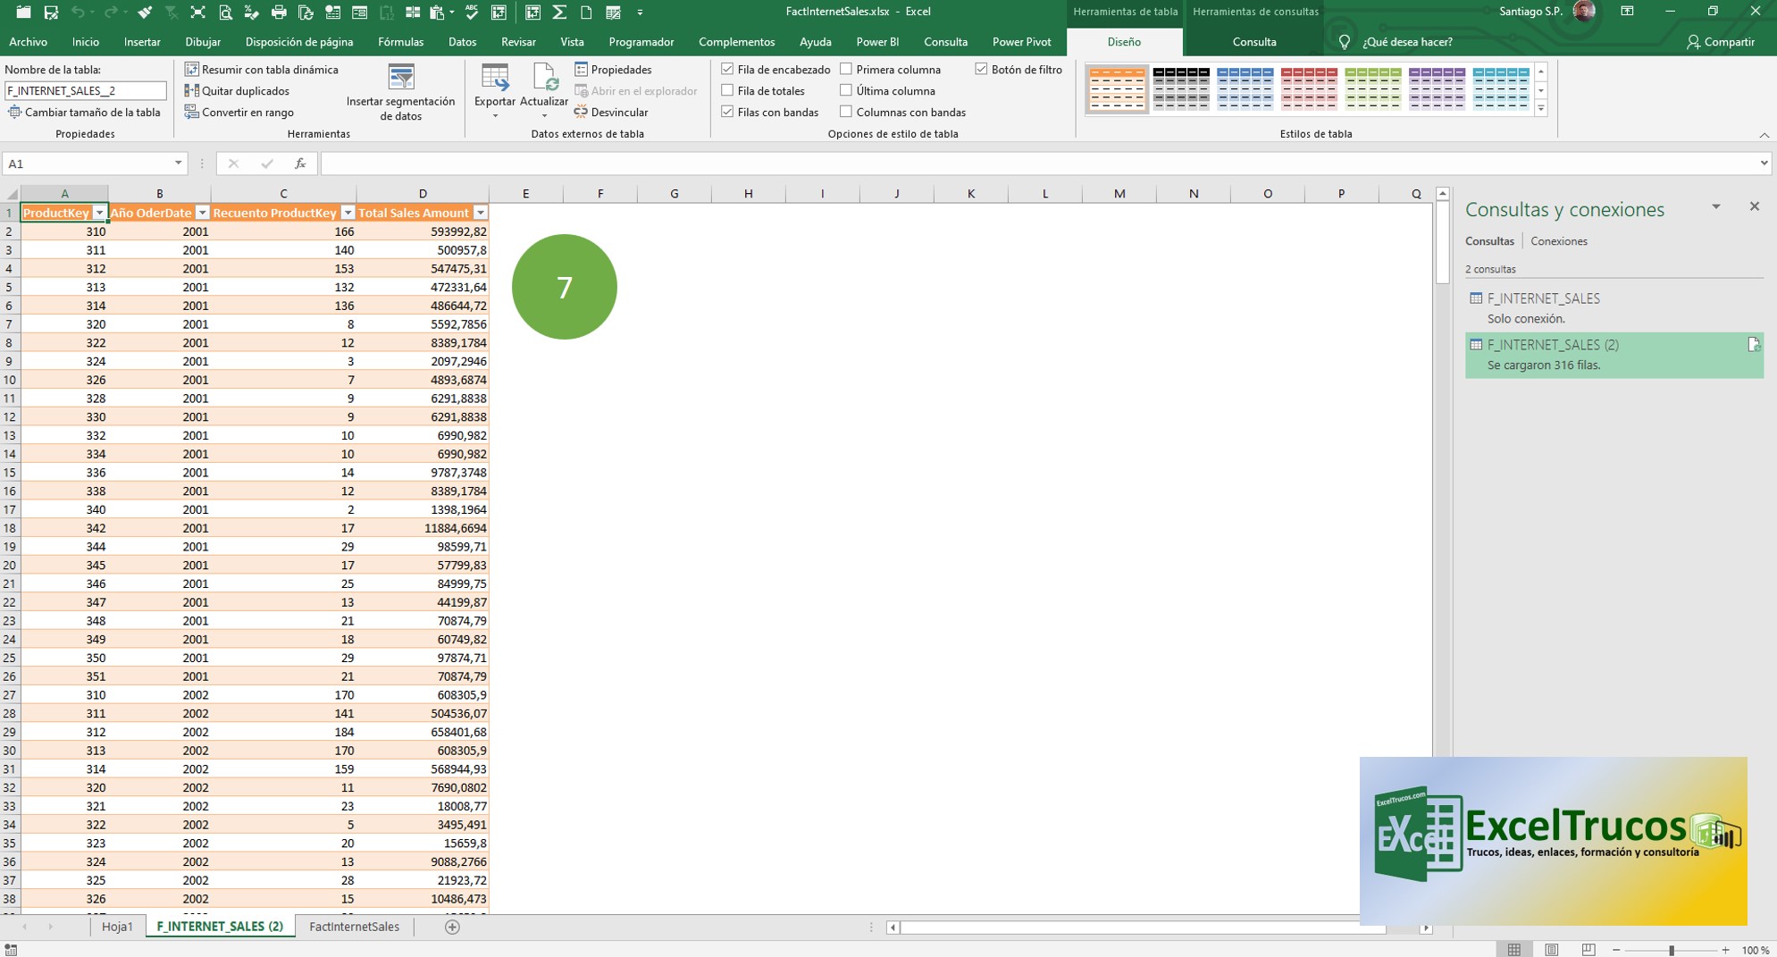Open the ProductKey column filter dropdown

(x=99, y=213)
